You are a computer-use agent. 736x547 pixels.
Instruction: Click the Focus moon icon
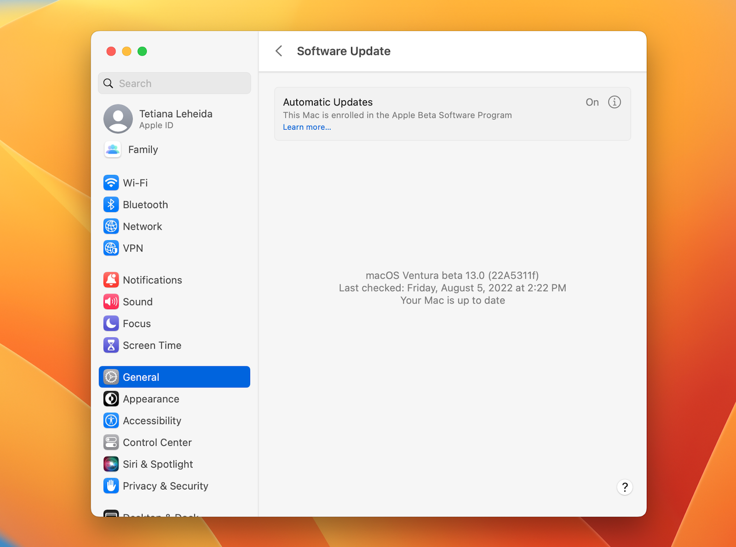[x=111, y=323]
